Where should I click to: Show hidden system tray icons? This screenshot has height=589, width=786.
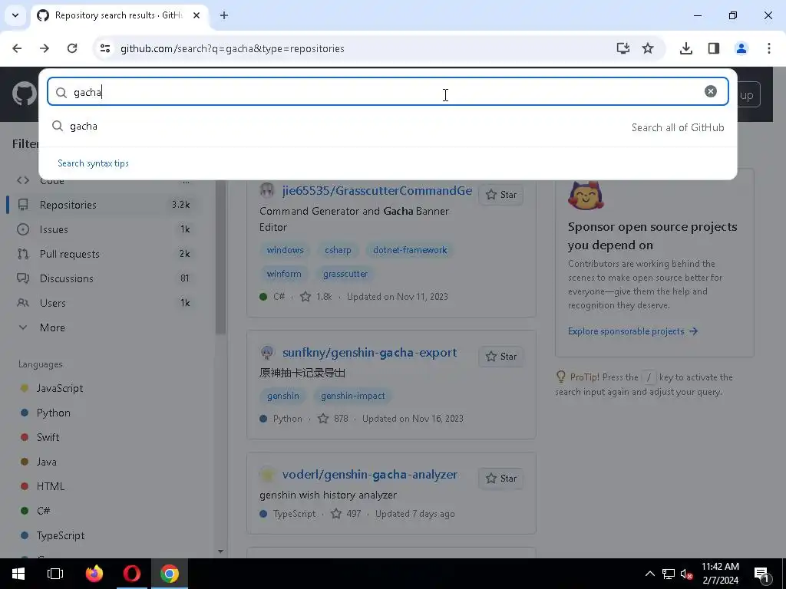pyautogui.click(x=649, y=574)
